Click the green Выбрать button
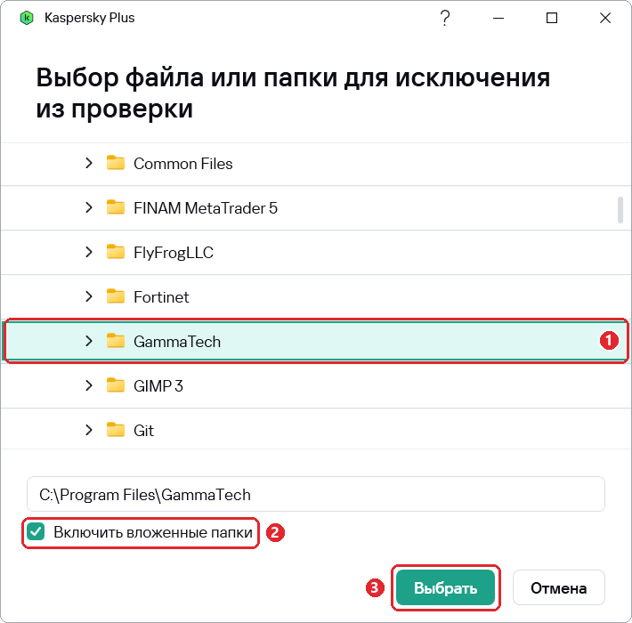The image size is (632, 623). 445,587
